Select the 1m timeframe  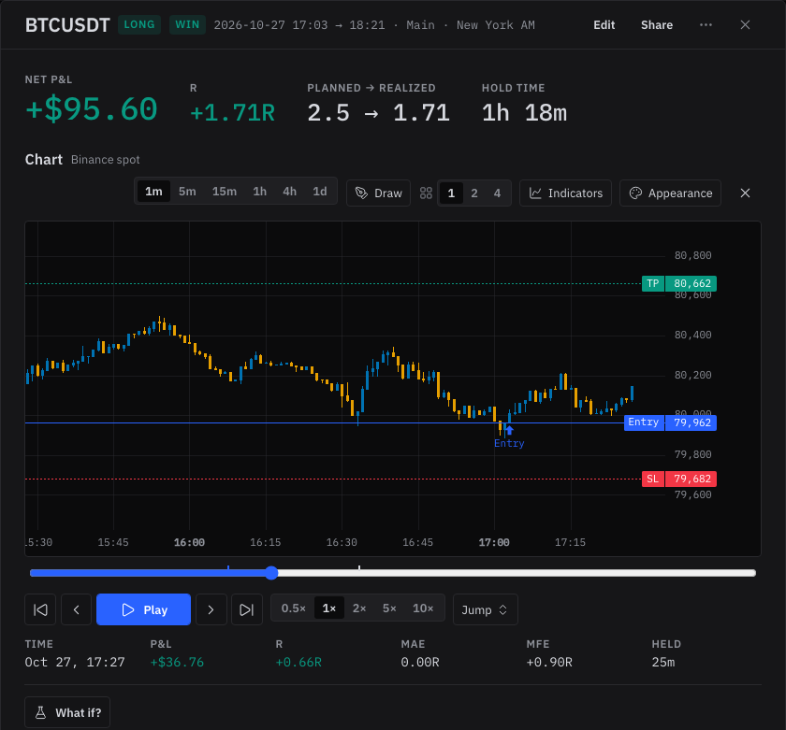pyautogui.click(x=153, y=192)
